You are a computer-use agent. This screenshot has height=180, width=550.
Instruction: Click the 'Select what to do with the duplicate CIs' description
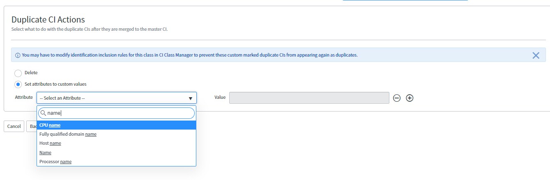[90, 30]
